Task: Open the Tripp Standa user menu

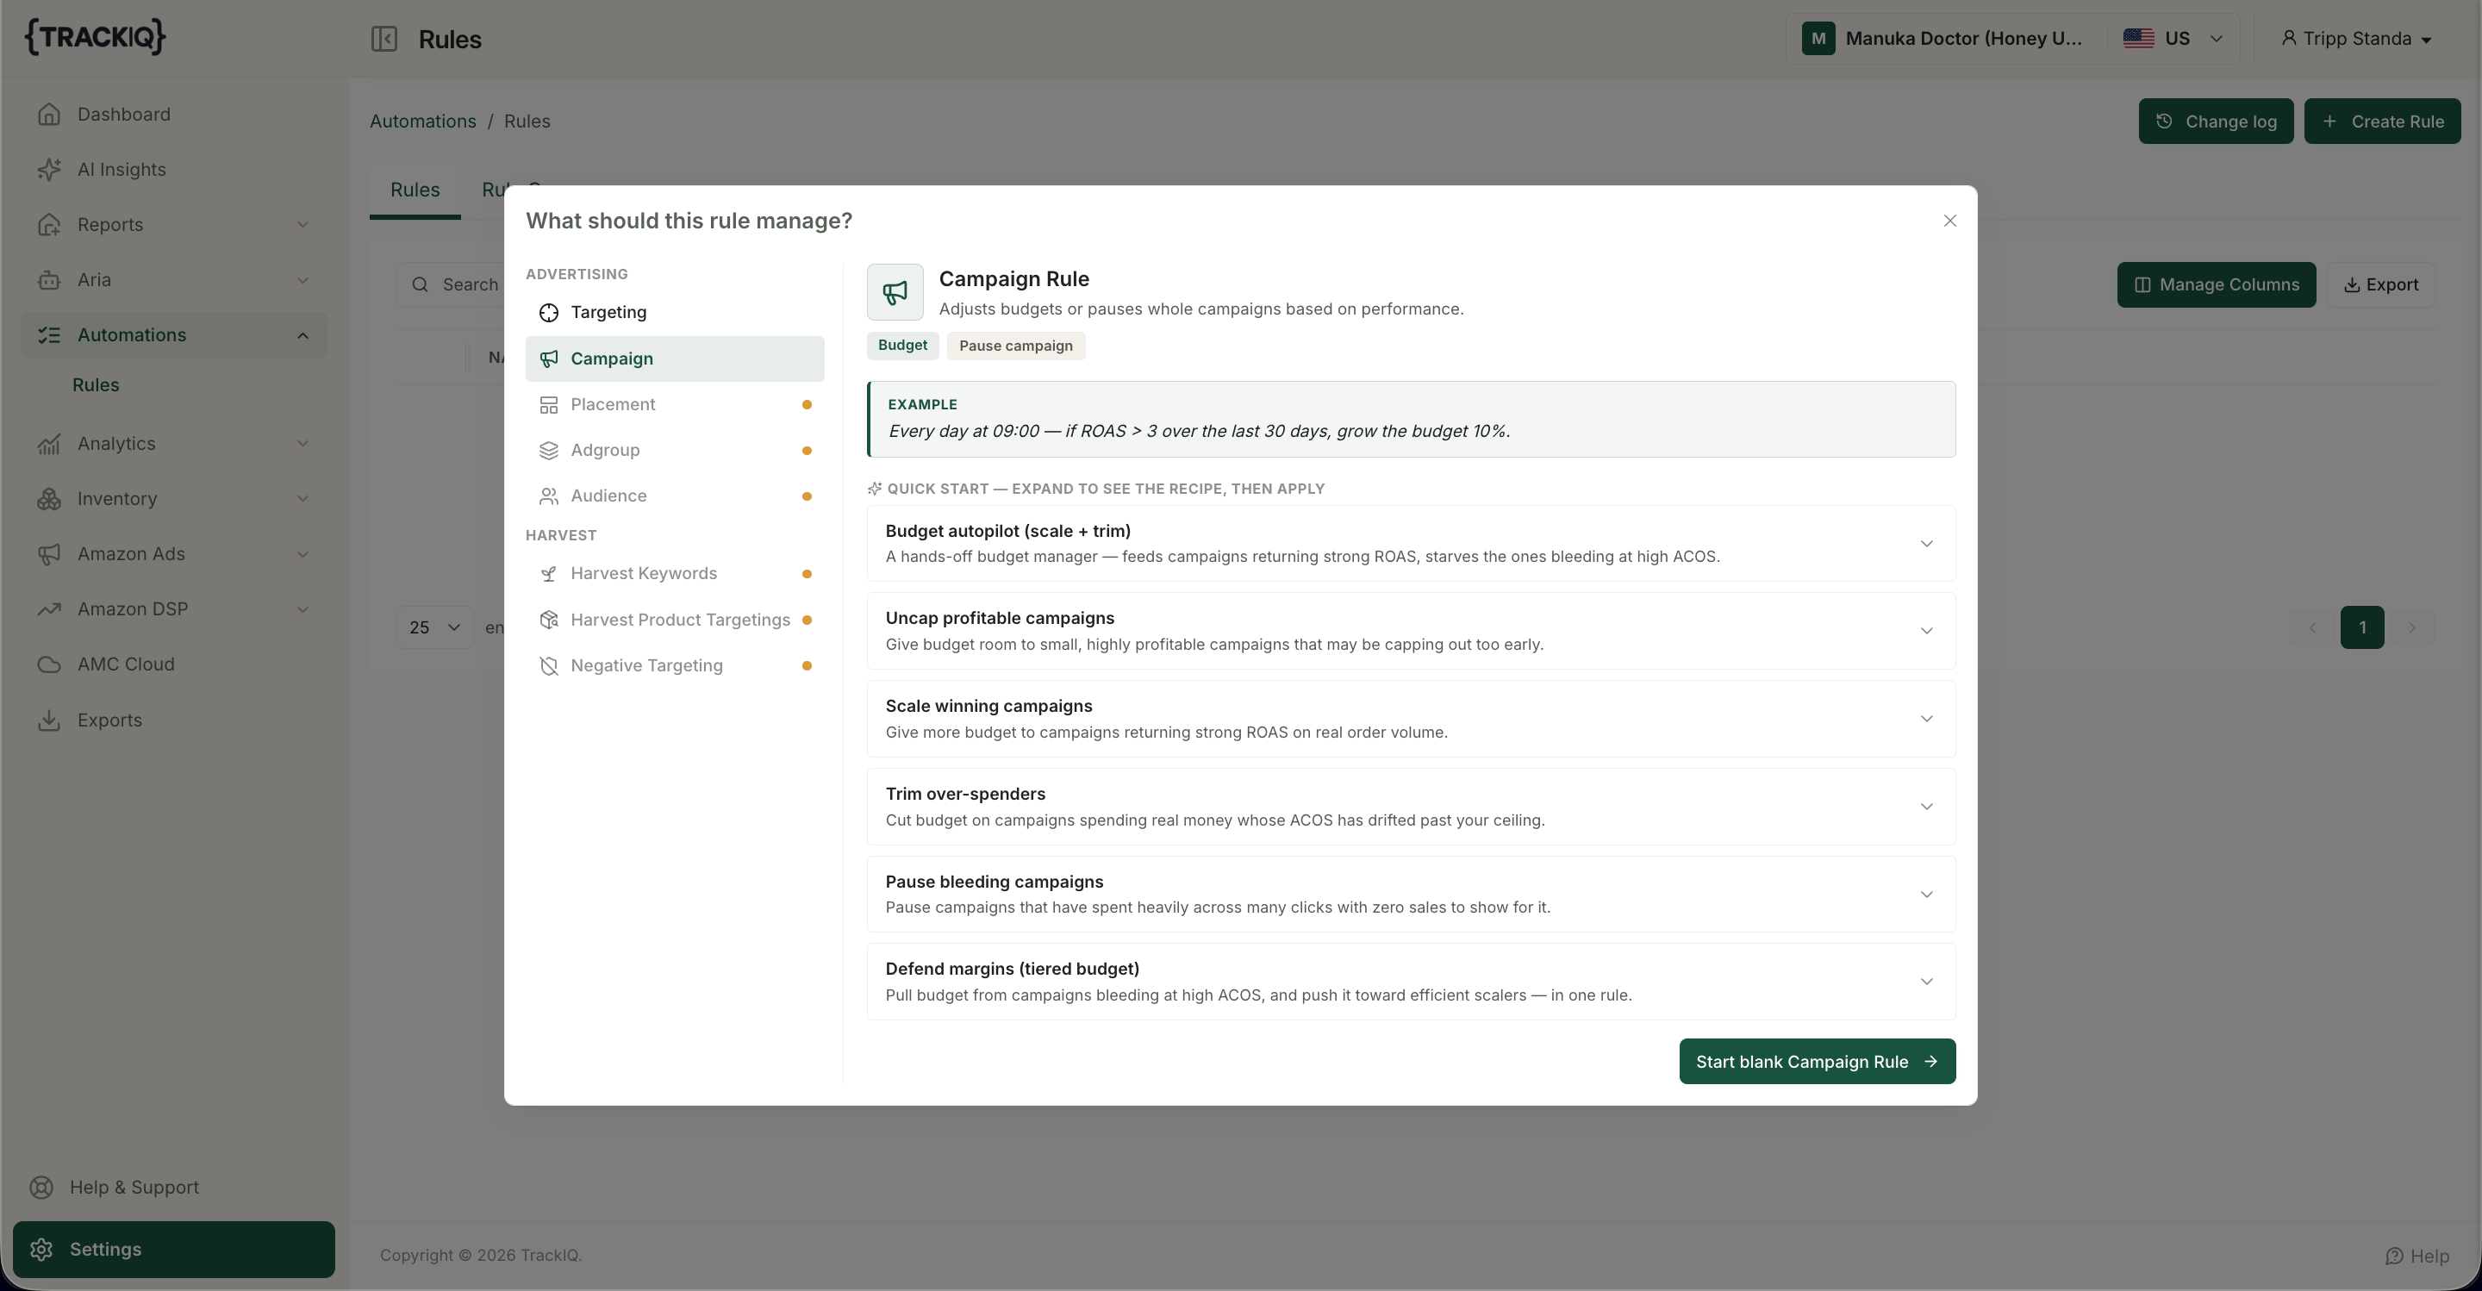Action: click(x=2357, y=39)
